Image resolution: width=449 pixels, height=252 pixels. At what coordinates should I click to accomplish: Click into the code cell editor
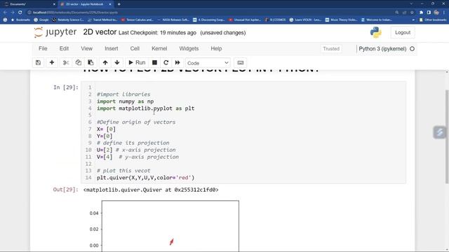point(243,132)
